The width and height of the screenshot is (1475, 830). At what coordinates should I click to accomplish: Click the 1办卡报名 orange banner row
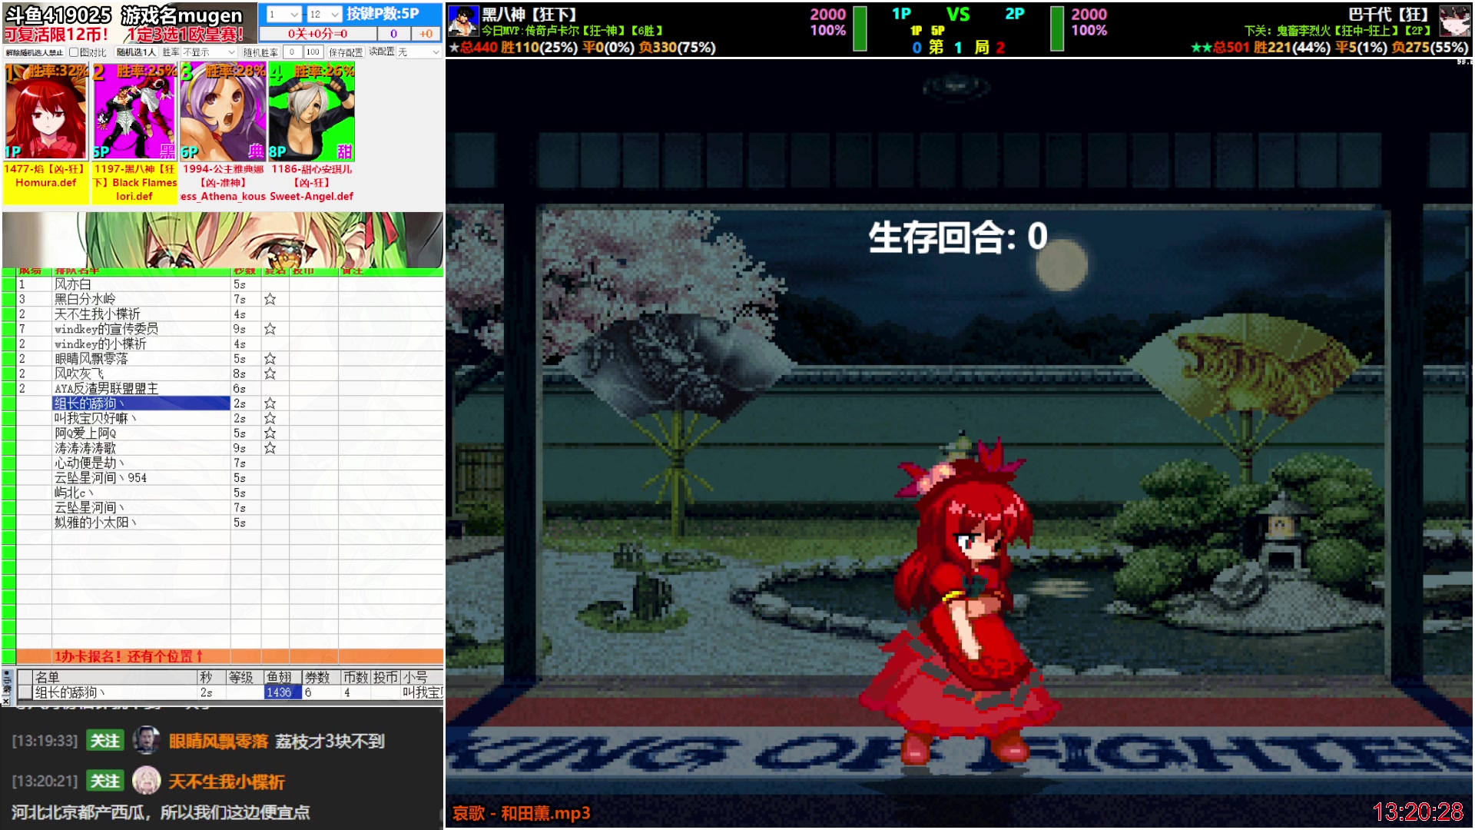tap(230, 656)
